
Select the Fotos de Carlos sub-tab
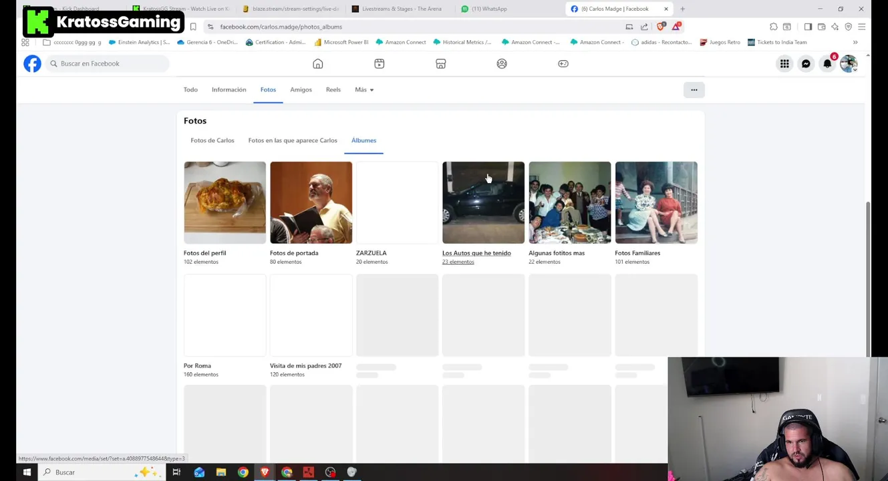(212, 140)
